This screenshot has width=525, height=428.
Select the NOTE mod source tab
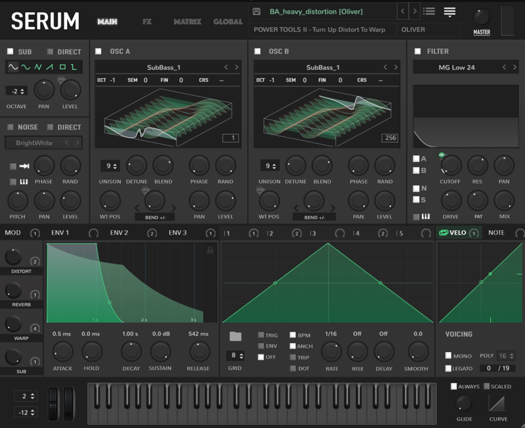[496, 233]
